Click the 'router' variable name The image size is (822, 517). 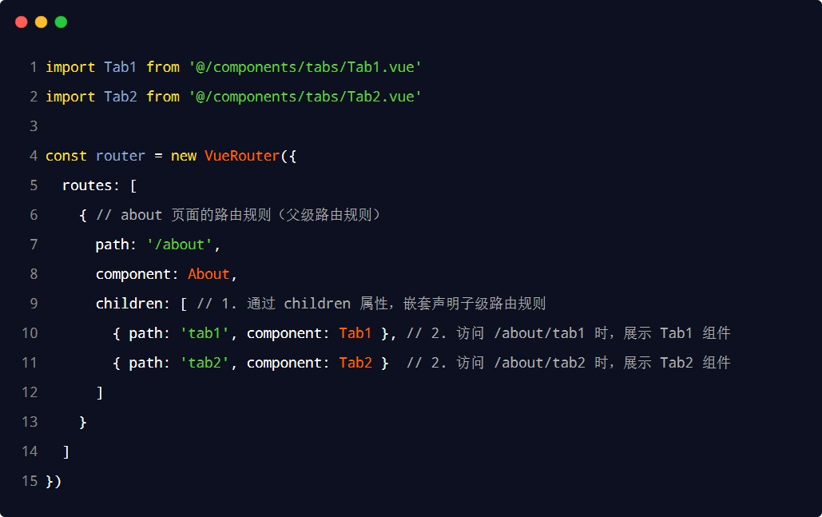click(x=121, y=156)
